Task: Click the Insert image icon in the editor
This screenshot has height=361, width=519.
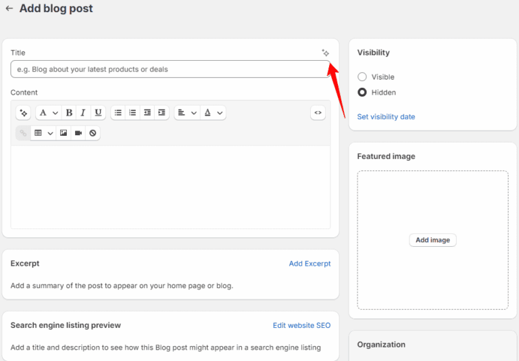Action: pyautogui.click(x=64, y=133)
